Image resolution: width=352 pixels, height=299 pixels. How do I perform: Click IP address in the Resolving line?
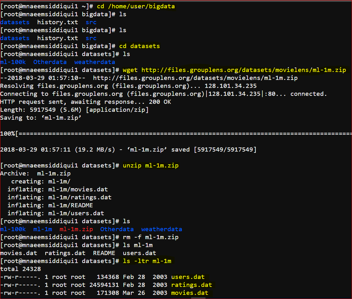pos(231,86)
